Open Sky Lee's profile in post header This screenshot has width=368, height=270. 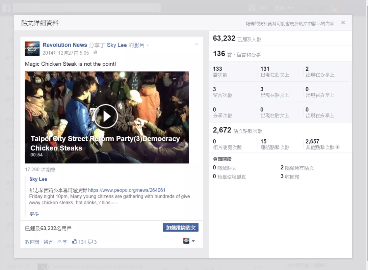(116, 45)
